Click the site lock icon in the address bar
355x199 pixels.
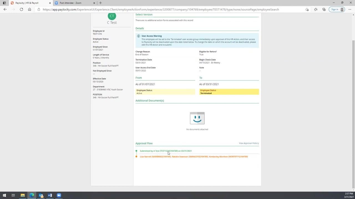[x=39, y=9]
